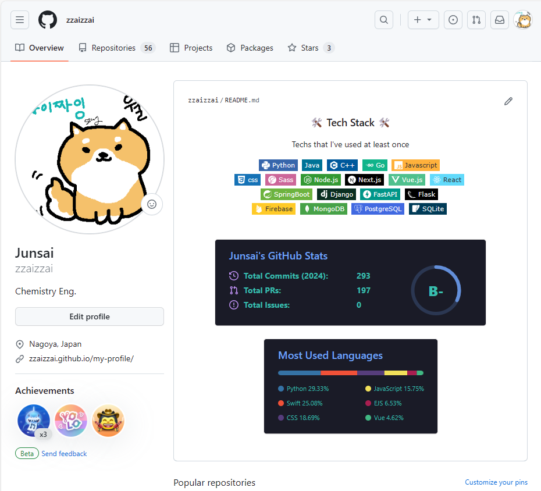Click Swift 25.08% language entry
Image resolution: width=541 pixels, height=491 pixels.
(x=301, y=403)
